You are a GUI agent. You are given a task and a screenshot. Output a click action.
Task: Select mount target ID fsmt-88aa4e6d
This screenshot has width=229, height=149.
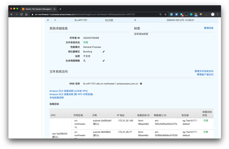[143, 122]
